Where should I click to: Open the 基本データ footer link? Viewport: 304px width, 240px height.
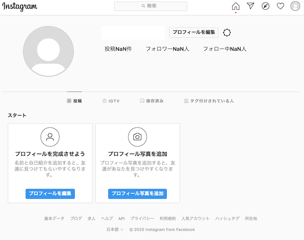pyautogui.click(x=54, y=218)
